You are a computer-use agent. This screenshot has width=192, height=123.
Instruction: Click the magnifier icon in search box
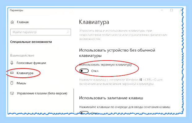pos(68,32)
